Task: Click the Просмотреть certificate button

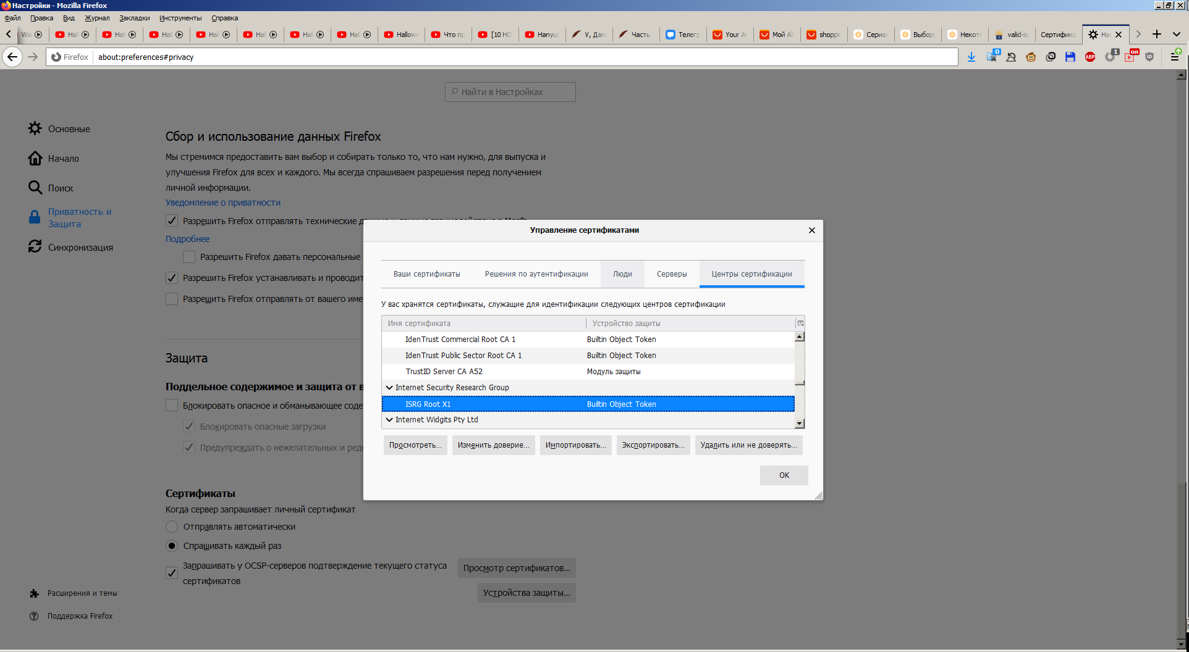Action: 415,445
